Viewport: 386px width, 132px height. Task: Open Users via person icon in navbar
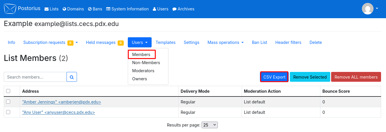(161, 9)
